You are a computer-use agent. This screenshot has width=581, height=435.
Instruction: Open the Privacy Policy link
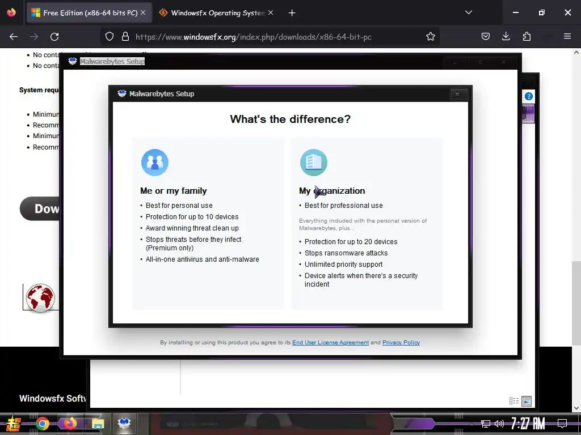coord(401,343)
